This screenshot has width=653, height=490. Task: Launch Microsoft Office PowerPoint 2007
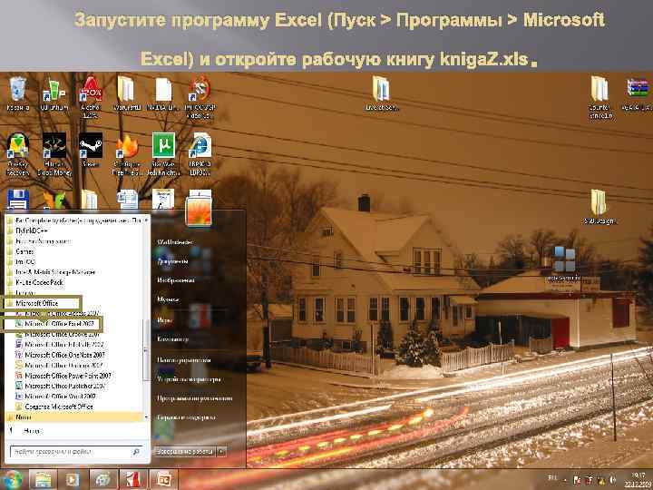point(63,376)
